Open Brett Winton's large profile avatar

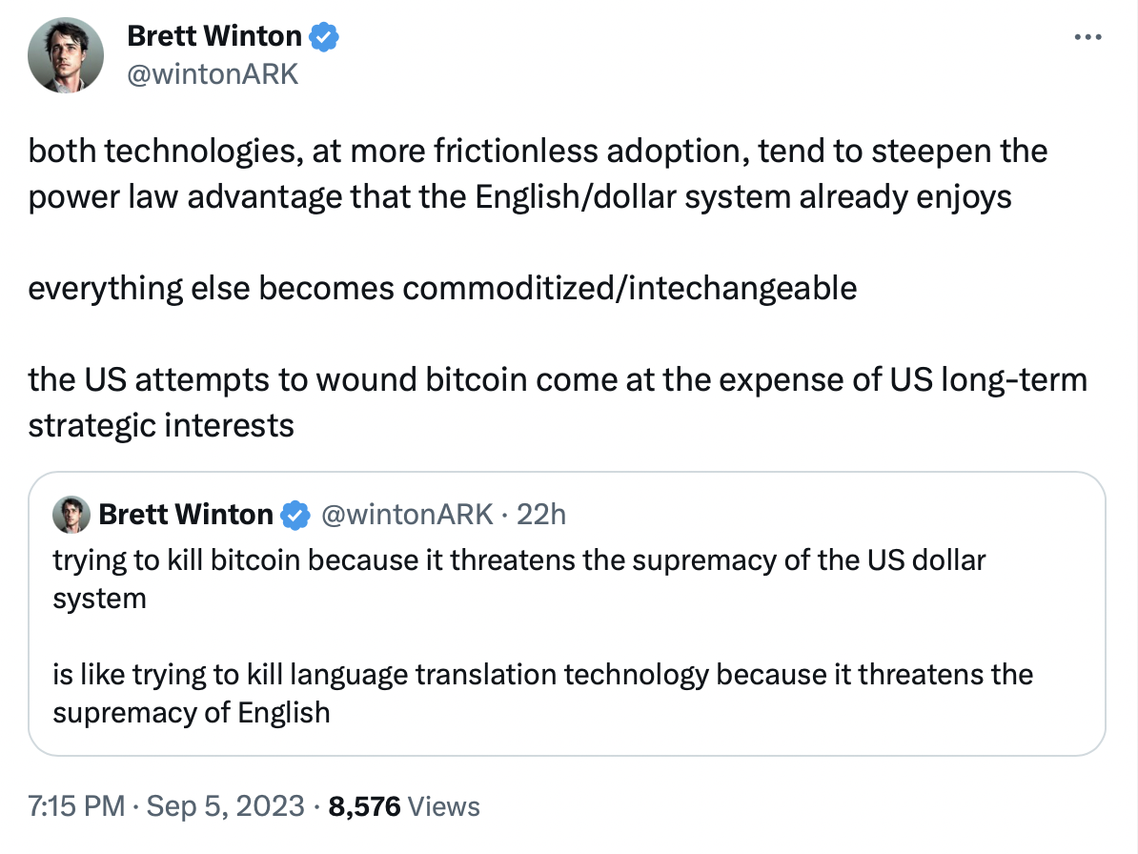coord(65,55)
